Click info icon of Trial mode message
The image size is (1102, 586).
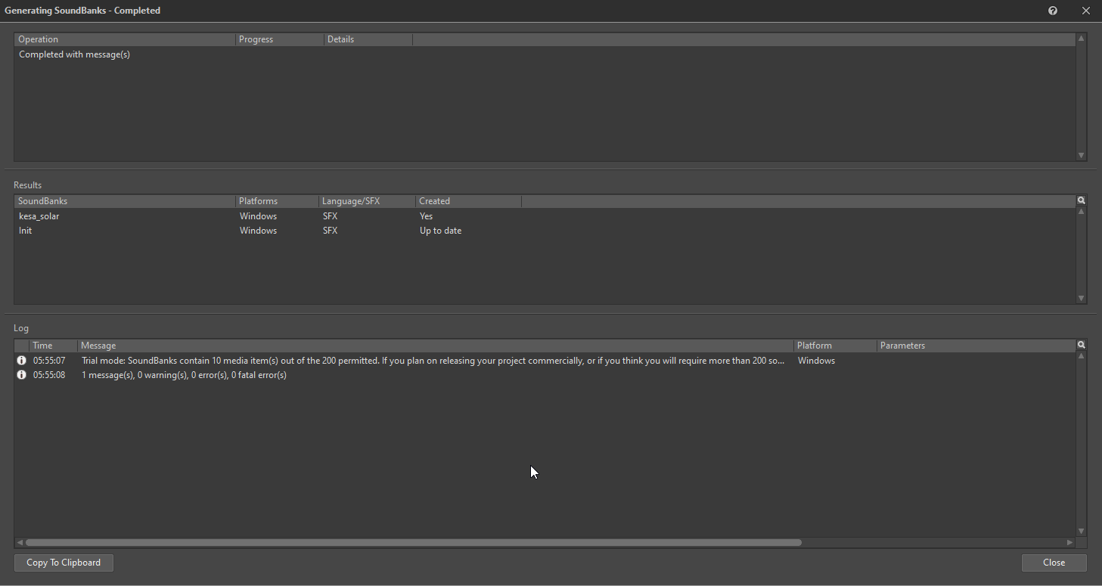pos(21,361)
